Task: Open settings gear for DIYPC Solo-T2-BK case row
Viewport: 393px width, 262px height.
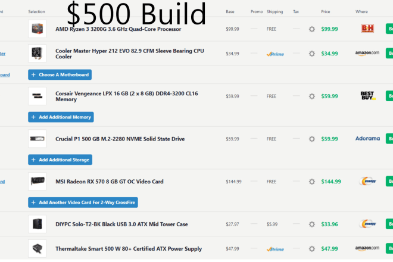Action: point(312,224)
